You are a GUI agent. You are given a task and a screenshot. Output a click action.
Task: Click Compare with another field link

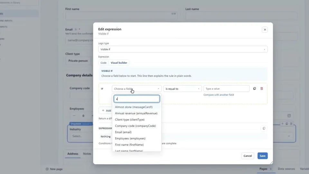[219, 95]
